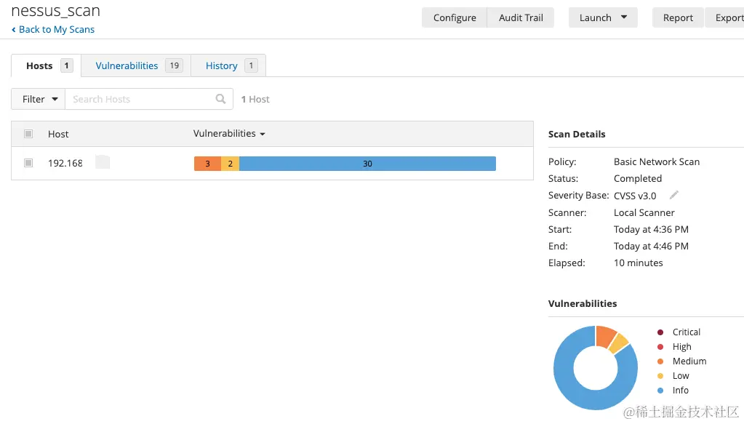Screen dimensions: 744x424
Task: Click the Basic Network Scan policy value
Action: 657,161
